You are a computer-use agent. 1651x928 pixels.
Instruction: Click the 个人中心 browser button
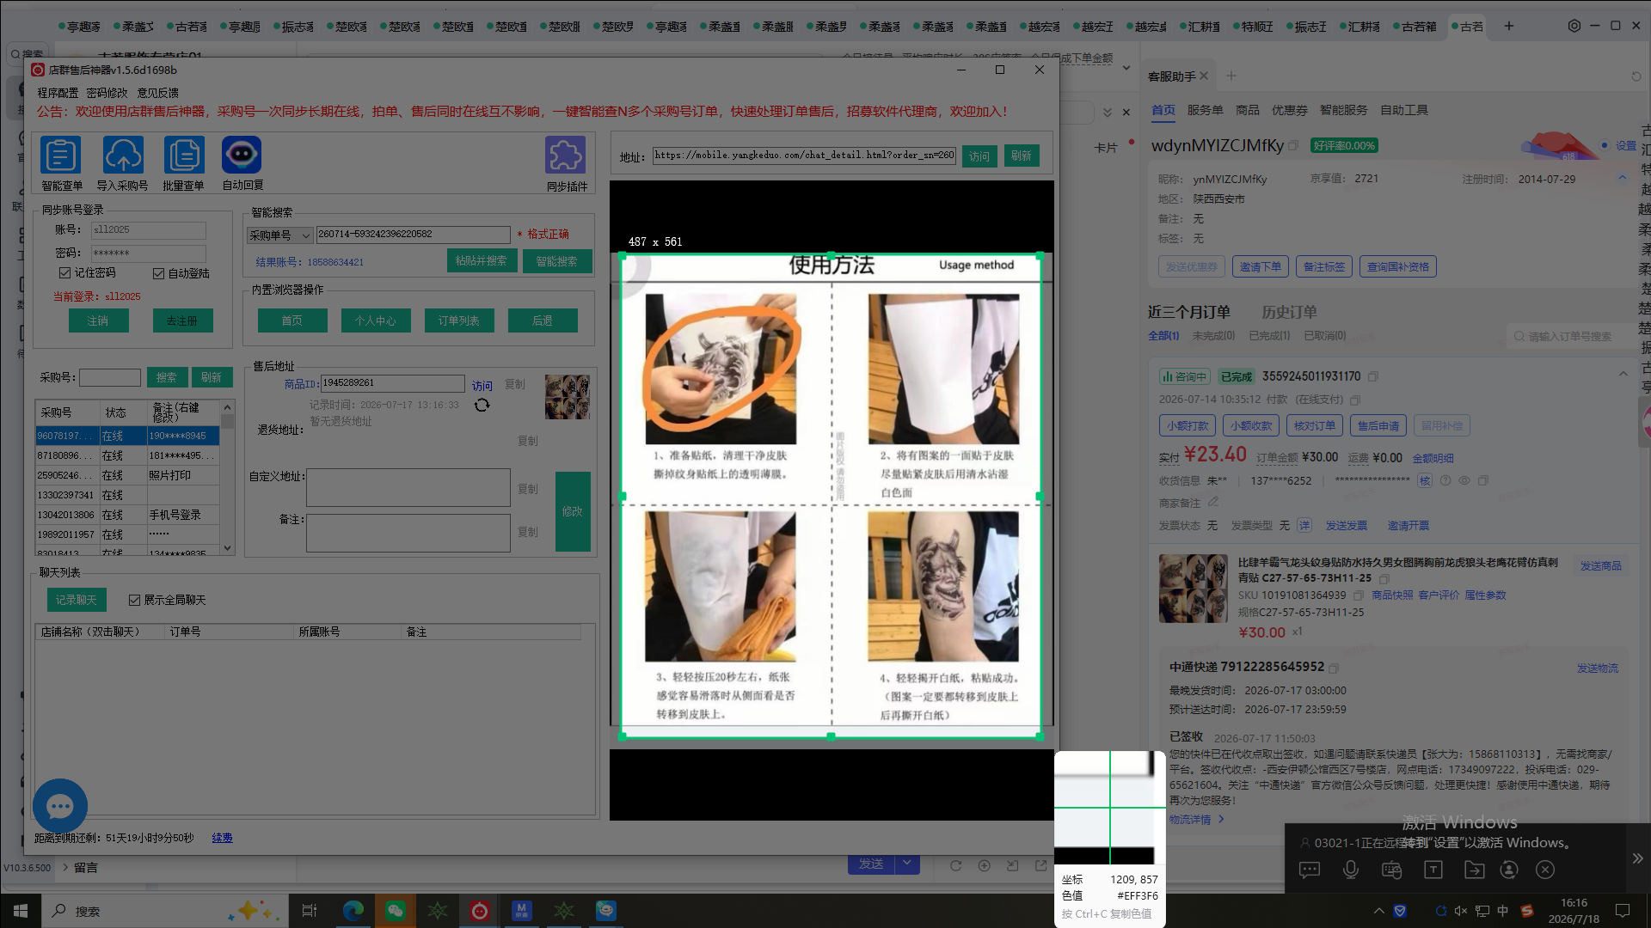tap(376, 321)
